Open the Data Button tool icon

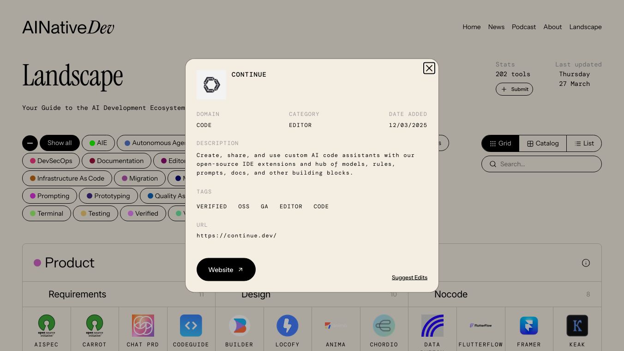pyautogui.click(x=432, y=326)
